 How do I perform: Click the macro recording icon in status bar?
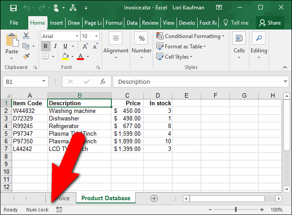pyautogui.click(x=59, y=209)
